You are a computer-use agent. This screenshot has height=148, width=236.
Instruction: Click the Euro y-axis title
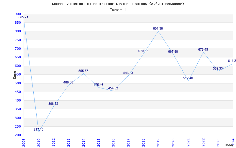[x=14, y=75]
